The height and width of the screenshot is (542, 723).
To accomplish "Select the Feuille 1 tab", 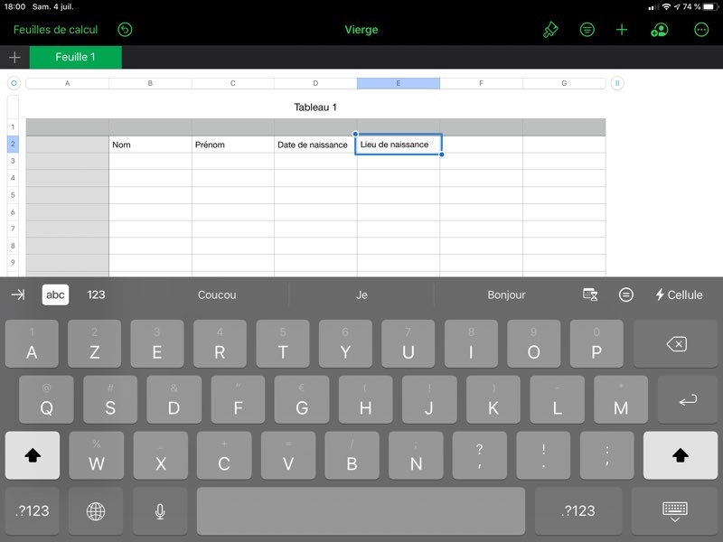I will (x=76, y=58).
